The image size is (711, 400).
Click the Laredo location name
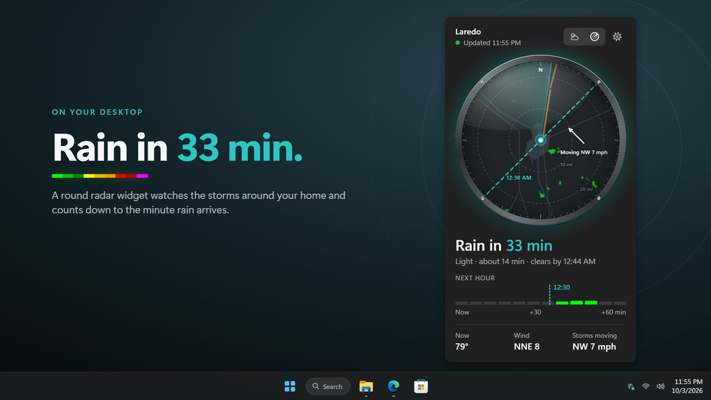point(468,32)
